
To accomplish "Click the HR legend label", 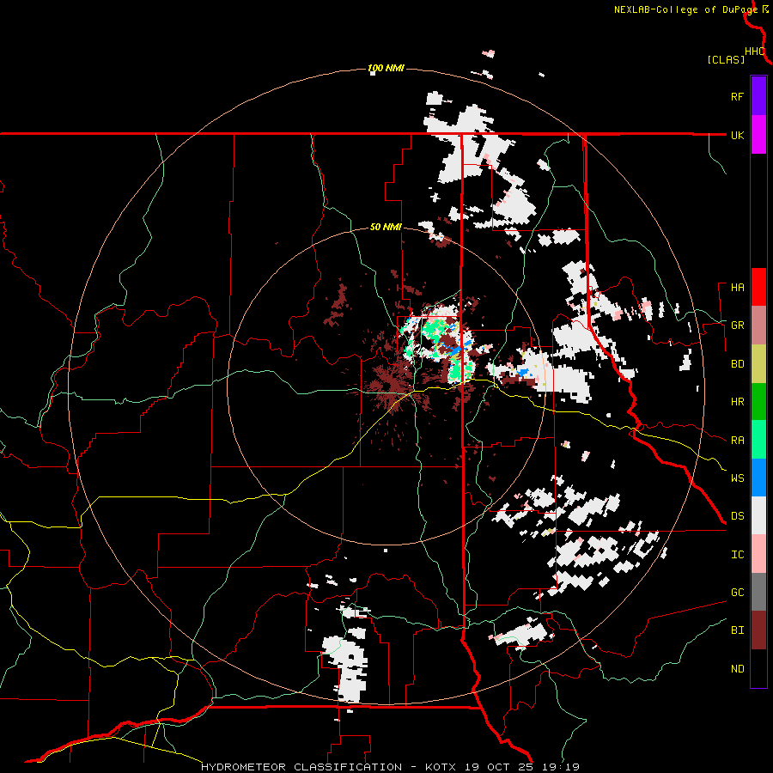I will [737, 402].
